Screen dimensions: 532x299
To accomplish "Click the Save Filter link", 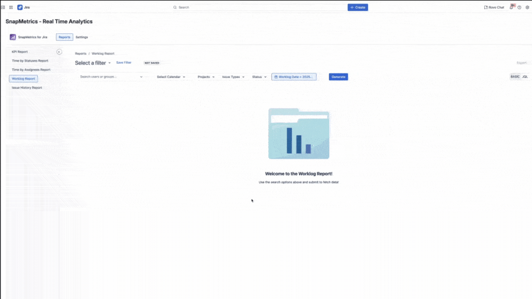I will coord(124,62).
